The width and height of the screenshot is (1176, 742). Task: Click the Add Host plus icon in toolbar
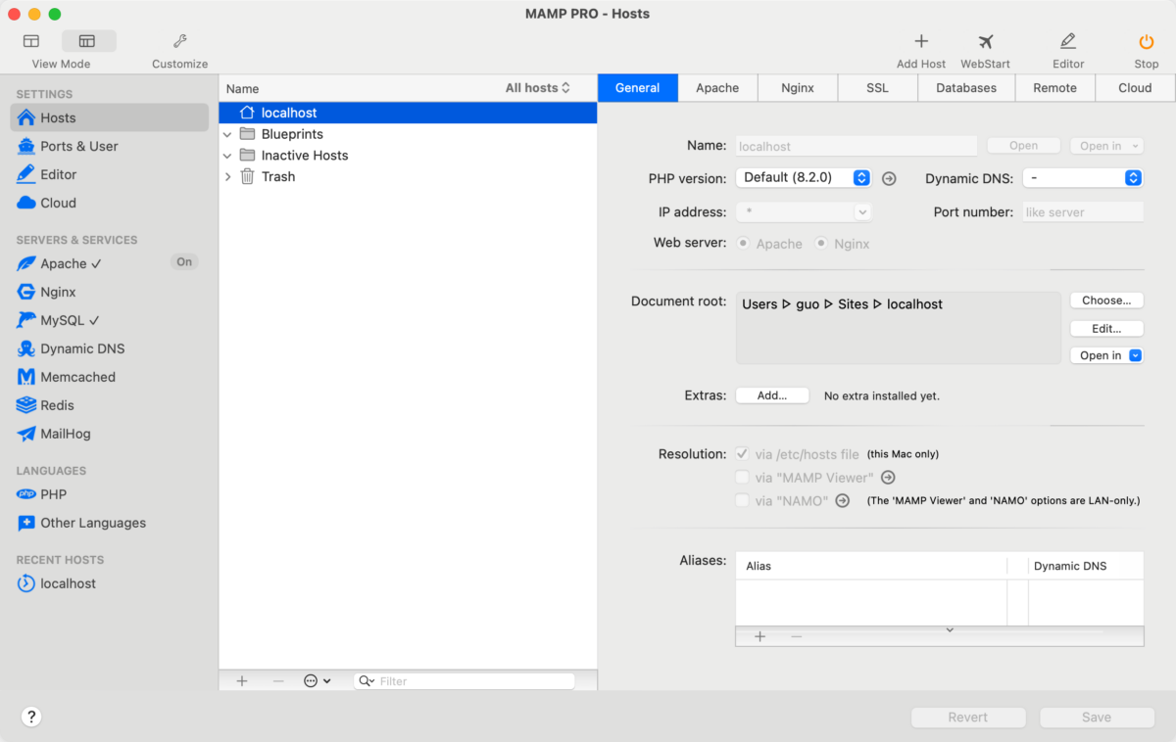(x=921, y=41)
